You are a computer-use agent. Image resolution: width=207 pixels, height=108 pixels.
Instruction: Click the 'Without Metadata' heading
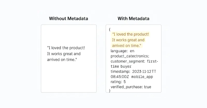coord(69,19)
